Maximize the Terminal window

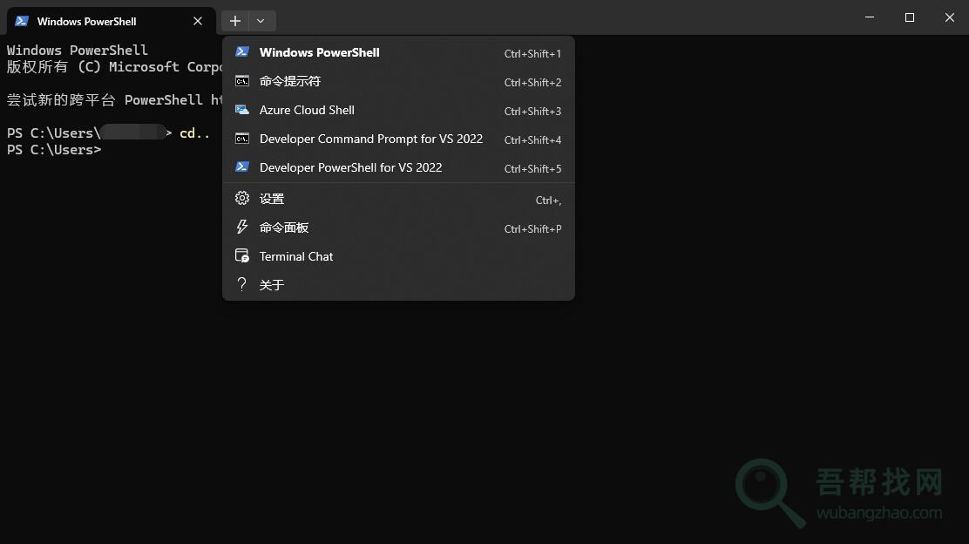[x=910, y=17]
